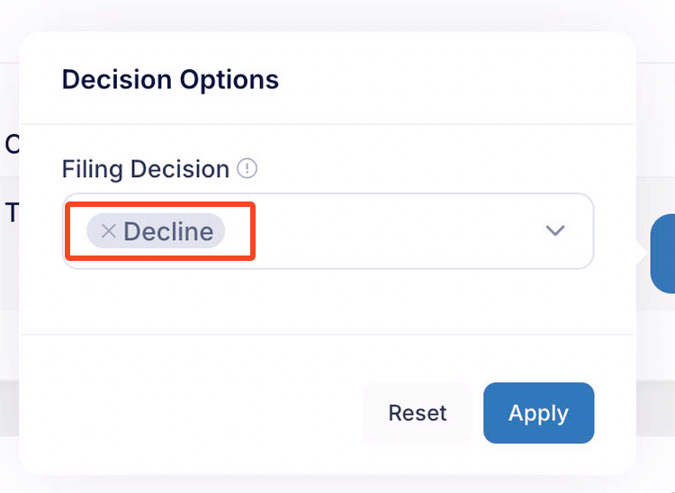The image size is (675, 493).
Task: Click the white Reset button beside Apply
Action: tap(417, 413)
